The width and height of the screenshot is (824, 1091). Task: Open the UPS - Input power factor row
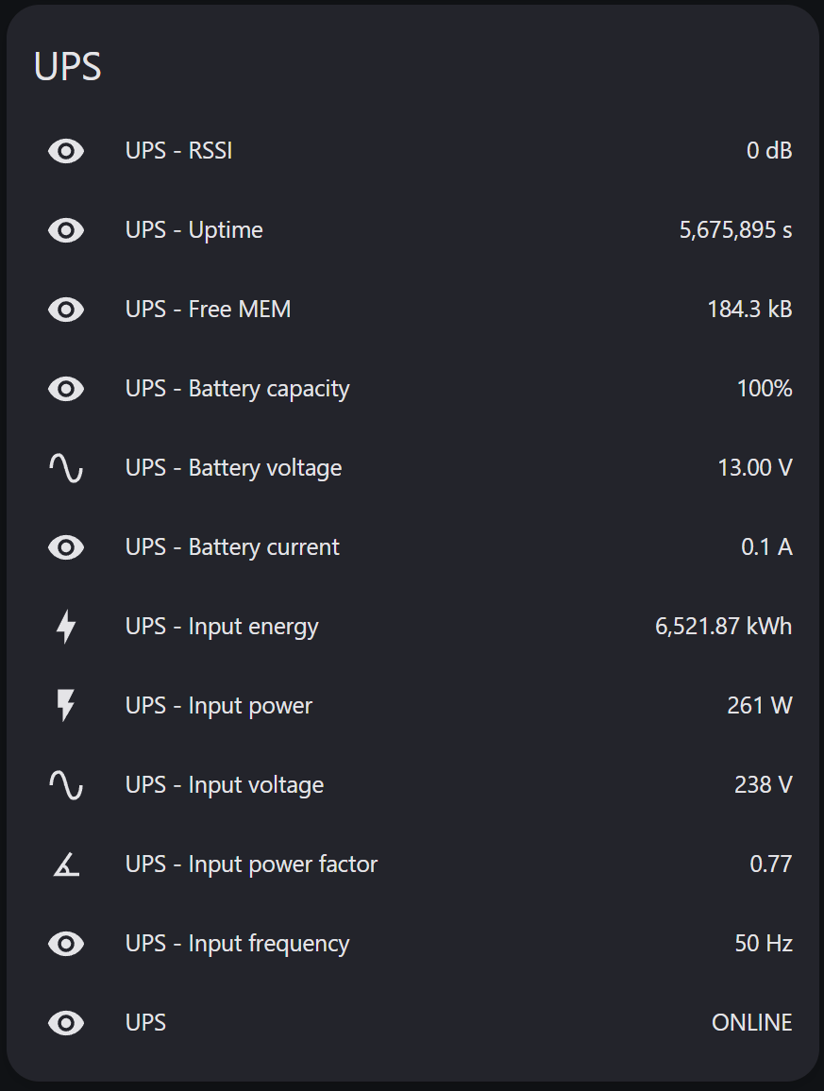(412, 864)
